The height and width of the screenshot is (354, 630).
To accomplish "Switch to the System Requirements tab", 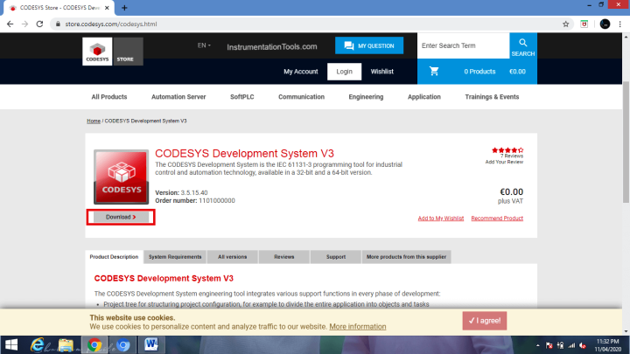I will click(x=175, y=257).
